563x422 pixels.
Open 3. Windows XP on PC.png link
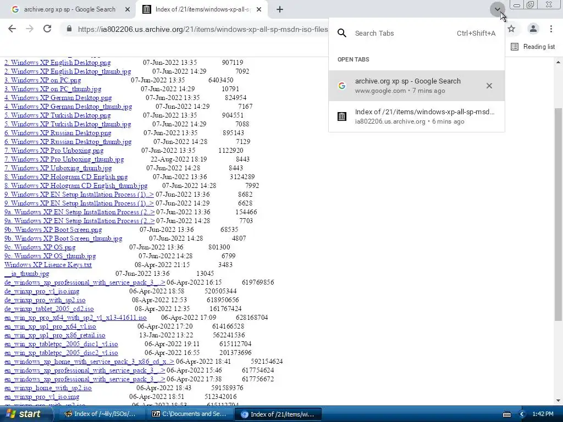(x=42, y=80)
